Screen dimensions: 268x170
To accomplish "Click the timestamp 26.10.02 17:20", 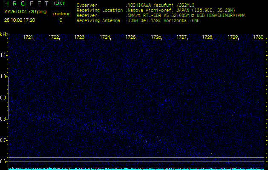I will pos(20,20).
